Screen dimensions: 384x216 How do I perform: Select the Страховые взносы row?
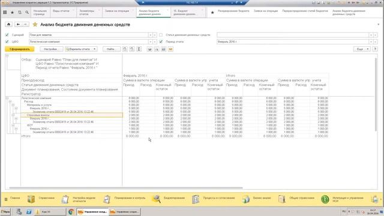[x=71, y=115]
